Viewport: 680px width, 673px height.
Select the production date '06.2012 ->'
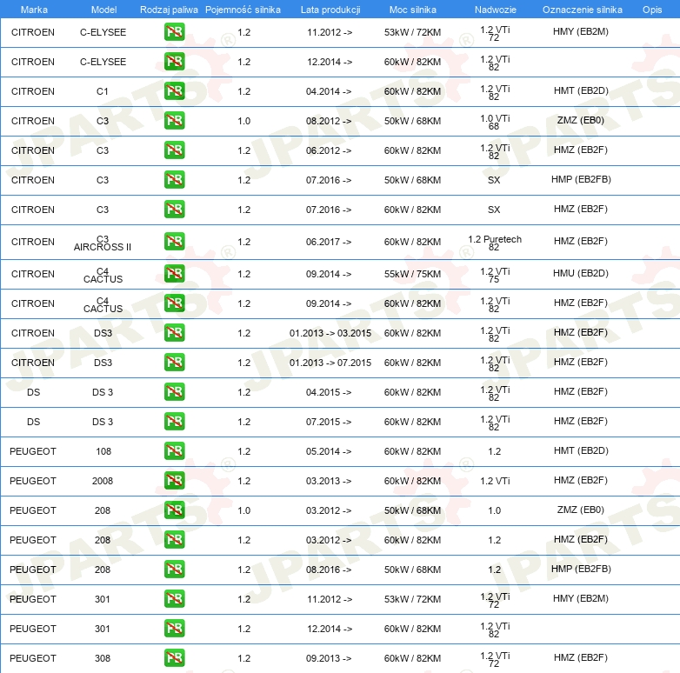[x=329, y=150]
